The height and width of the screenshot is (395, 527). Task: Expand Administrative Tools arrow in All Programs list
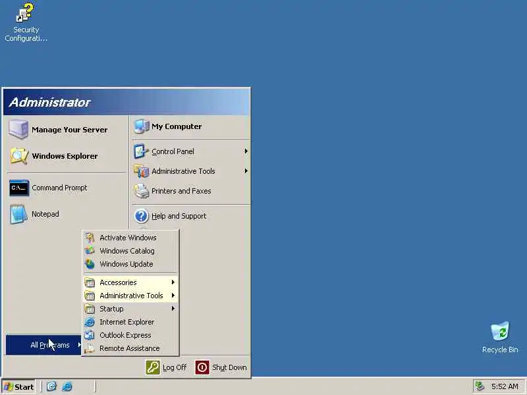point(173,296)
